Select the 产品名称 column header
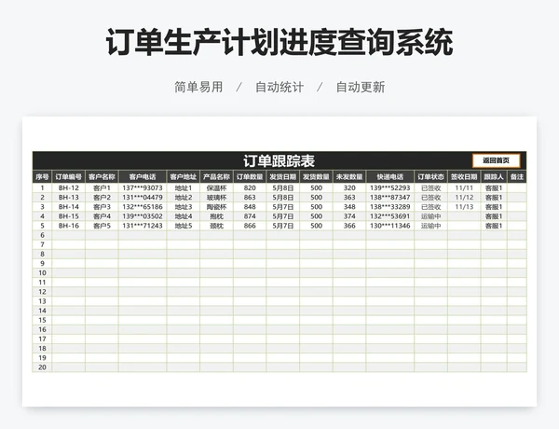 pos(216,176)
